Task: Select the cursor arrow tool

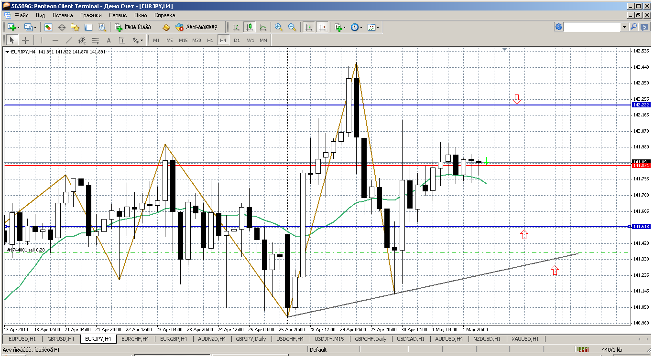Action: click(x=12, y=40)
